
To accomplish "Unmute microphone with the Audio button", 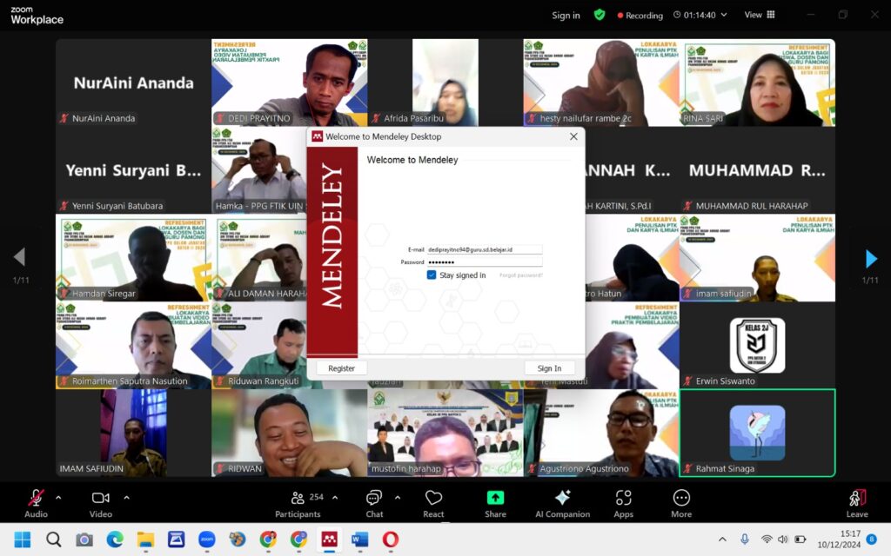I will (36, 503).
